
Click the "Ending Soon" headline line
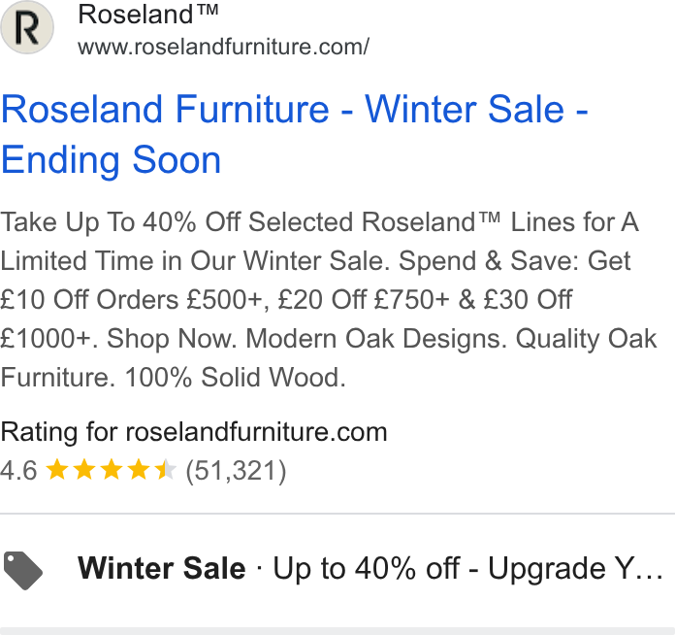112,160
